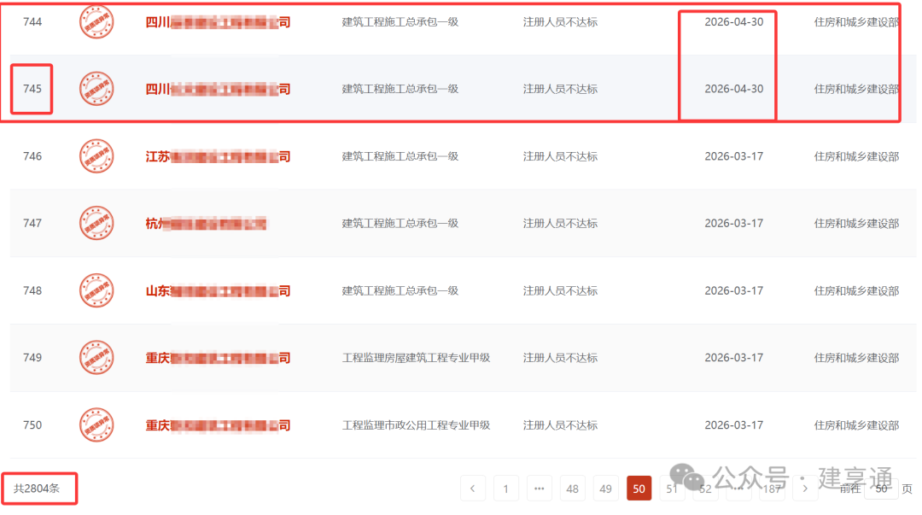Open the 江苏 company link in row 746
Screen dimensions: 922x515
pyautogui.click(x=218, y=156)
